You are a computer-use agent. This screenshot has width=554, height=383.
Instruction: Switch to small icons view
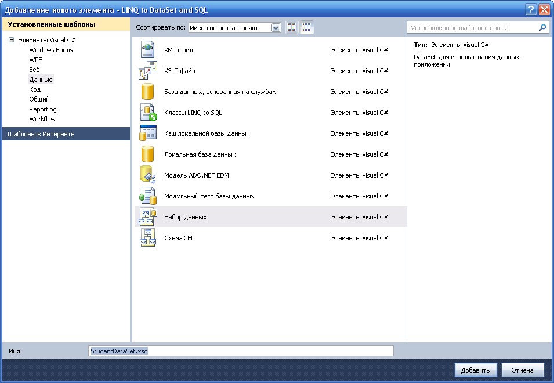pyautogui.click(x=291, y=27)
